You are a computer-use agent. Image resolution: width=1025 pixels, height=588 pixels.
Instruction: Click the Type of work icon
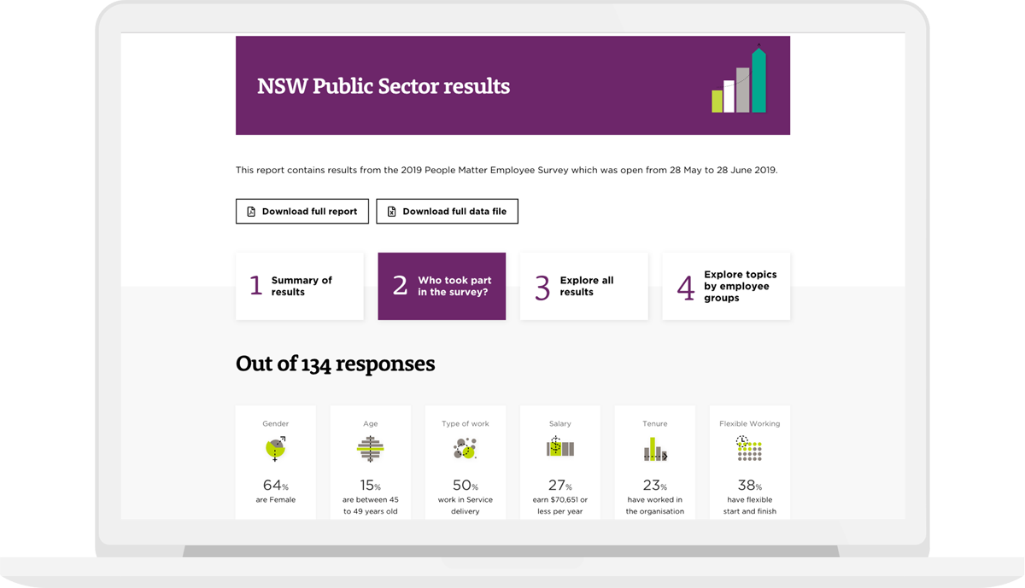tap(465, 448)
